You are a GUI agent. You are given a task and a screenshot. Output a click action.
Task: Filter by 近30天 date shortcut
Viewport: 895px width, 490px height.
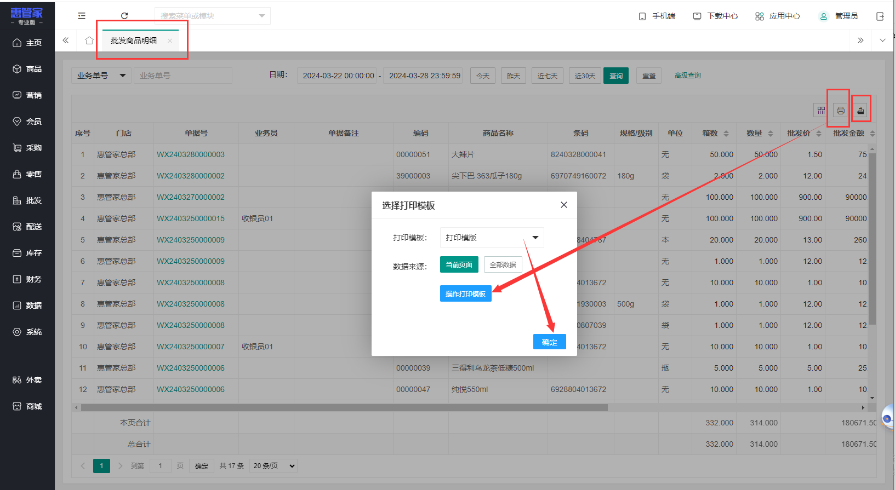pyautogui.click(x=585, y=76)
